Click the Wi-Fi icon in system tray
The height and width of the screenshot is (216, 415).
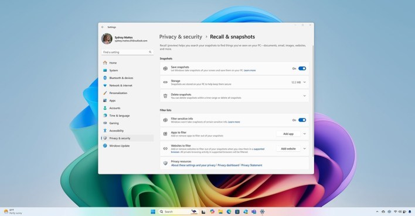pos(396,211)
